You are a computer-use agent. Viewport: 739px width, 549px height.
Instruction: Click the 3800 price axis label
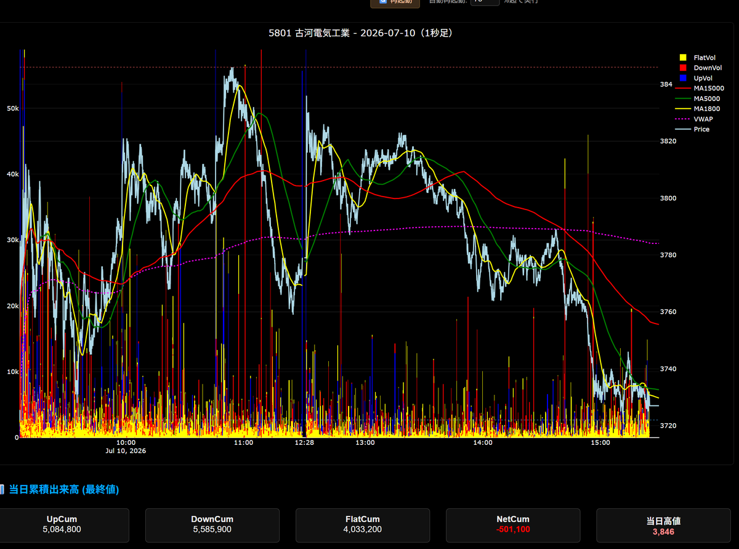pos(669,198)
